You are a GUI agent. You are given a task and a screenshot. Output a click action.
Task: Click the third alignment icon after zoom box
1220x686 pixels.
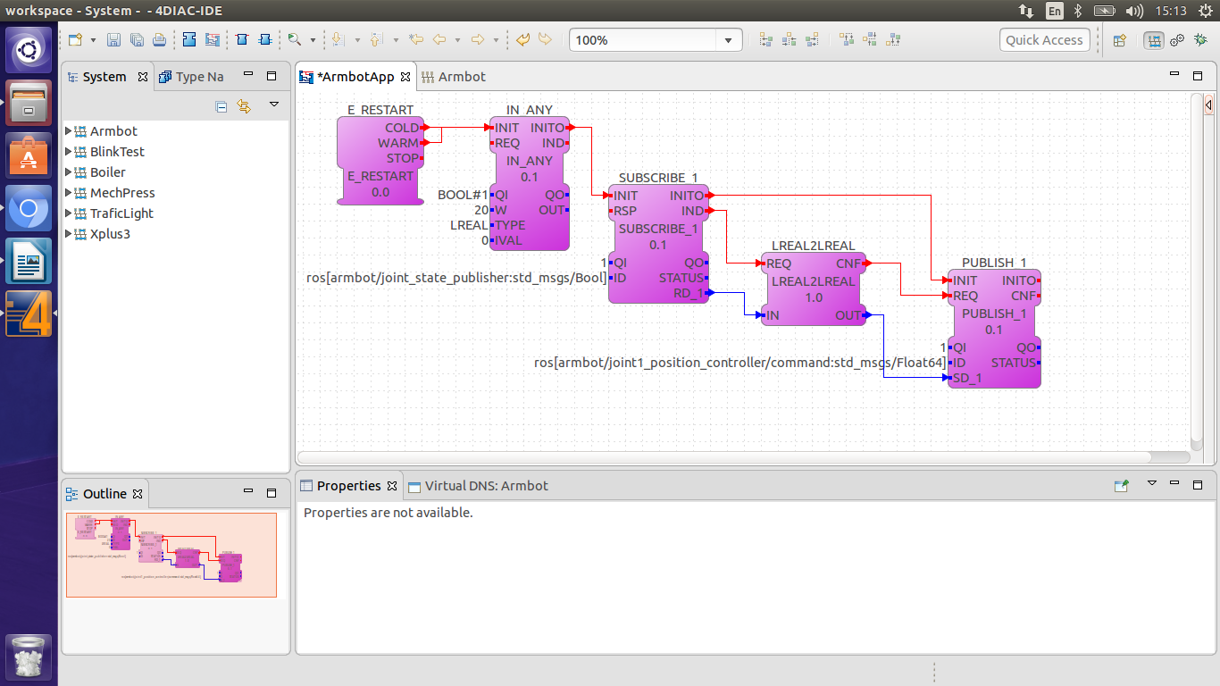[812, 40]
